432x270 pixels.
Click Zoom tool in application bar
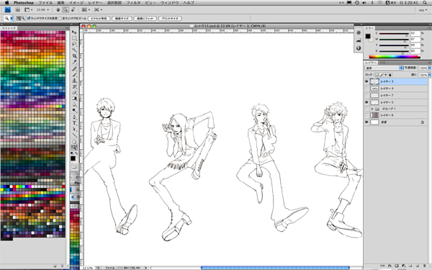(x=66, y=9)
